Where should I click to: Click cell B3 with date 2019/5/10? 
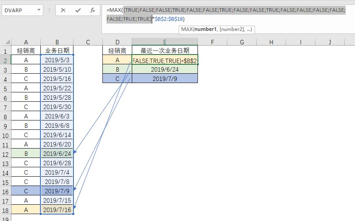(x=57, y=69)
